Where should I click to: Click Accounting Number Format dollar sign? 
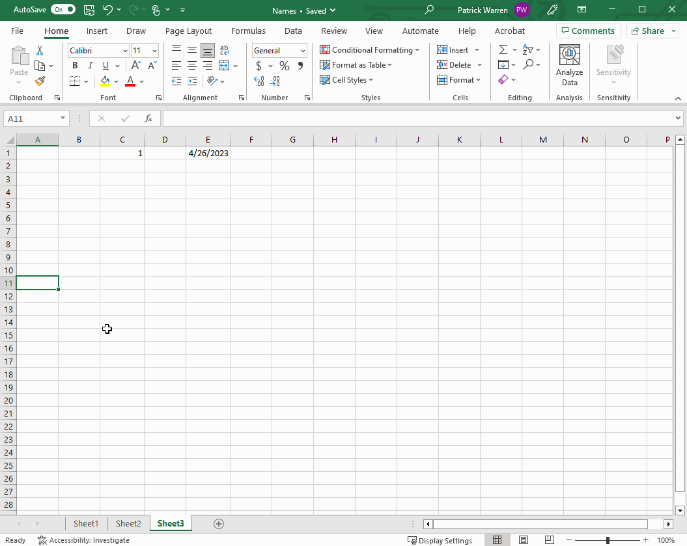tap(259, 66)
